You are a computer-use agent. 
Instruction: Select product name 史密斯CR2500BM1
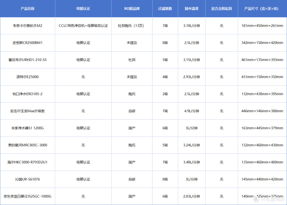pos(27,43)
